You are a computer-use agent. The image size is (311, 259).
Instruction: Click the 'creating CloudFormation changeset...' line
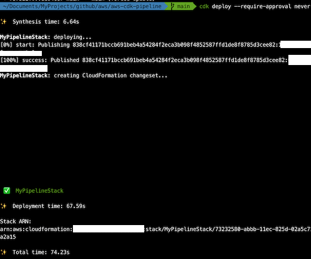click(x=84, y=76)
